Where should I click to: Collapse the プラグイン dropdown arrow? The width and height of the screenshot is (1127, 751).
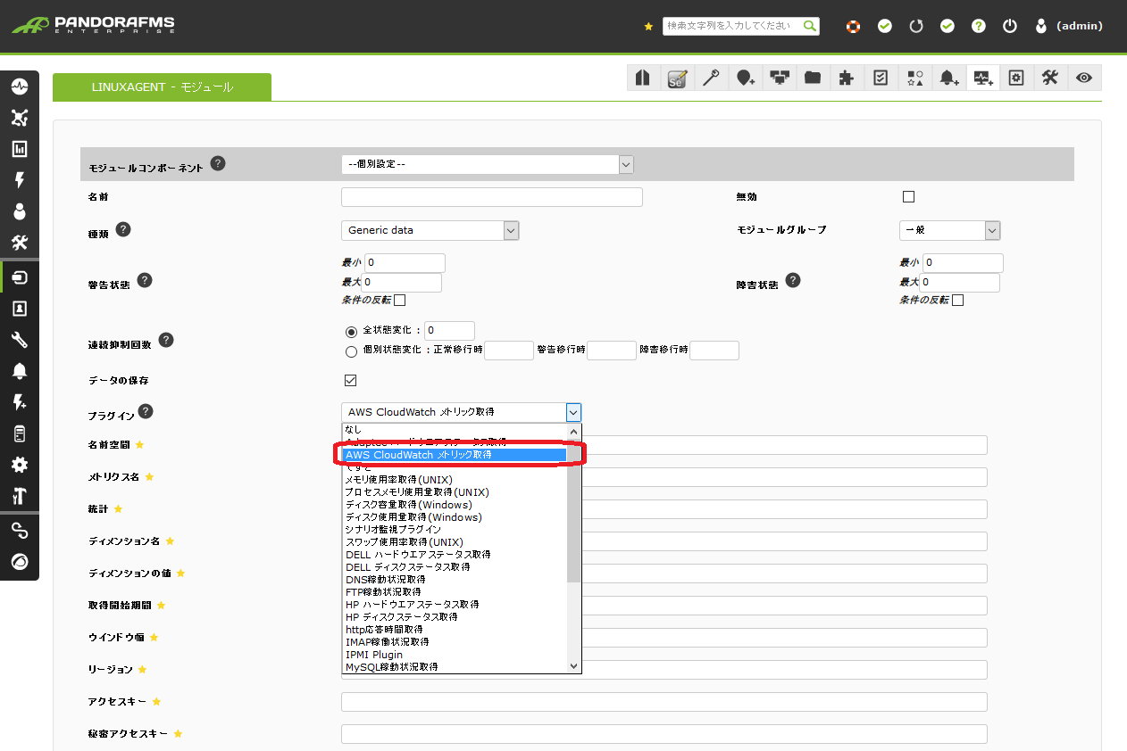[573, 412]
